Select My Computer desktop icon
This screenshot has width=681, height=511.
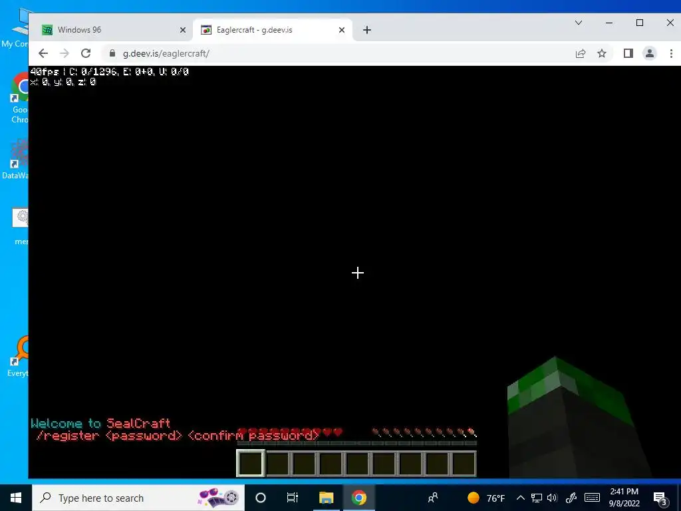click(17, 28)
